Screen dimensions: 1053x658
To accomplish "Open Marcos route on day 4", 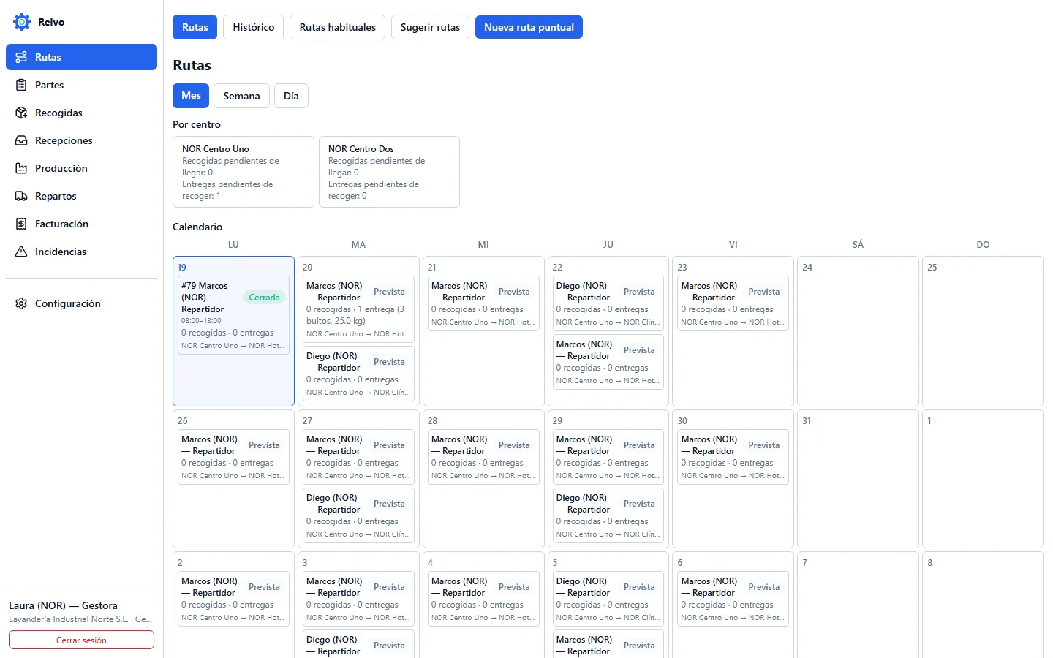I will click(x=483, y=599).
